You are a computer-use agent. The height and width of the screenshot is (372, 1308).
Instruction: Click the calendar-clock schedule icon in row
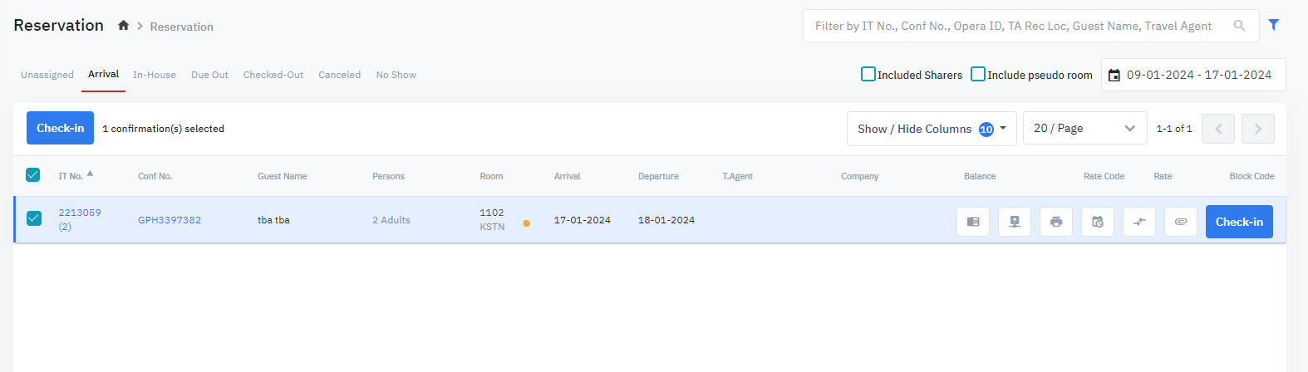[1098, 222]
